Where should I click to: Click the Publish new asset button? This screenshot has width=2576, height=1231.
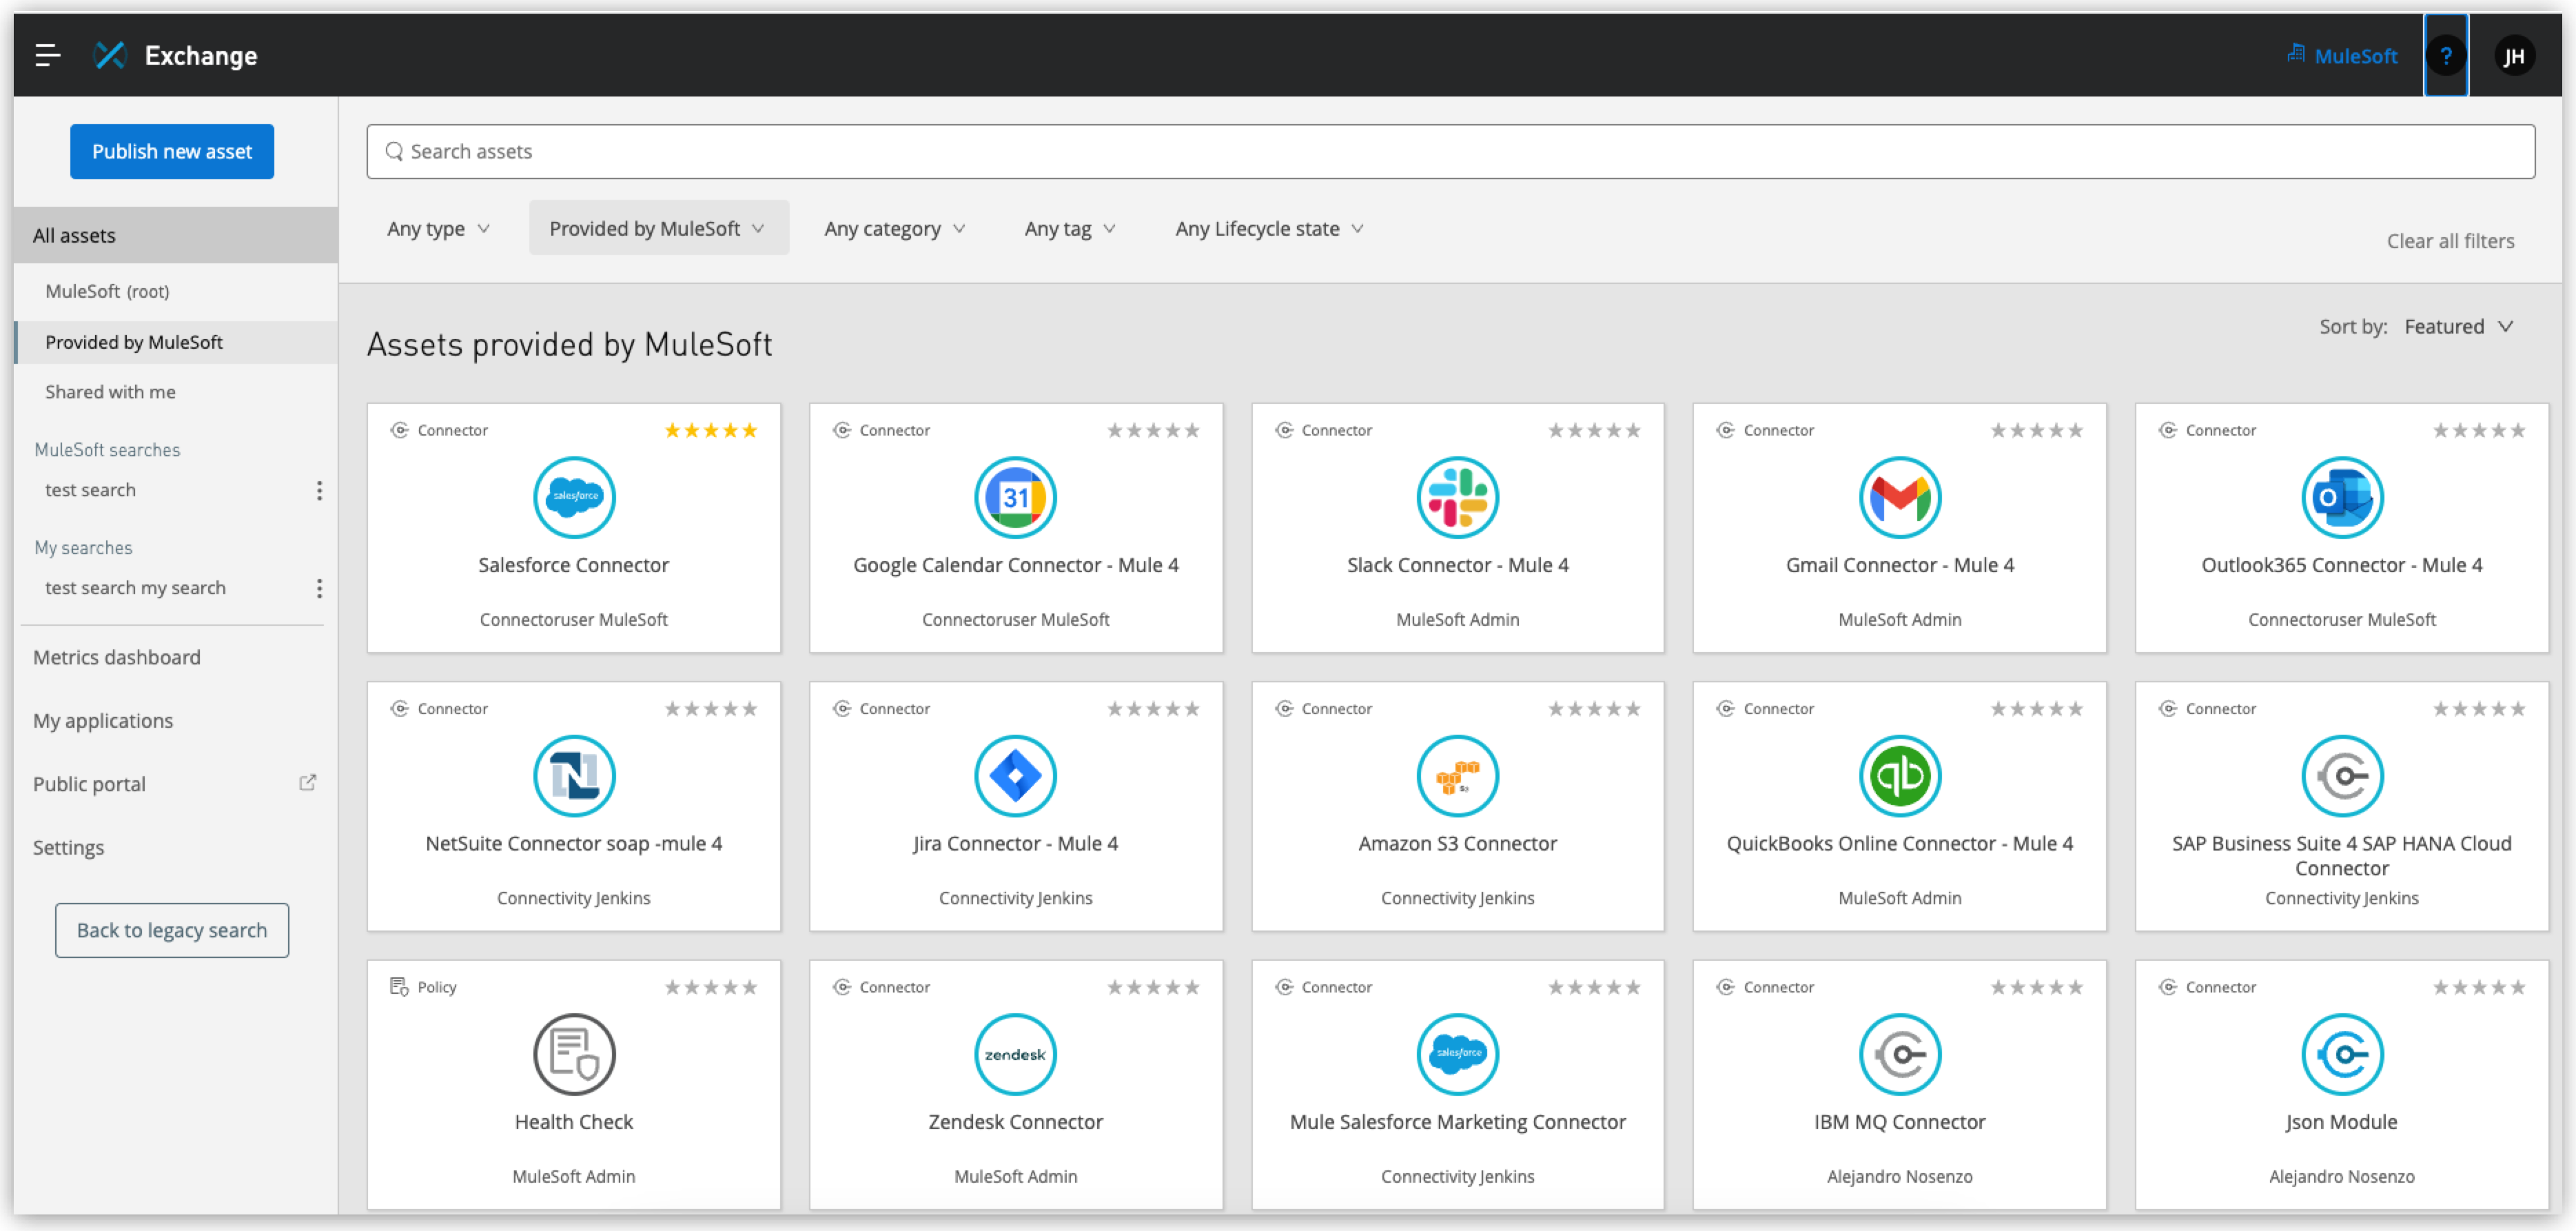[x=172, y=150]
